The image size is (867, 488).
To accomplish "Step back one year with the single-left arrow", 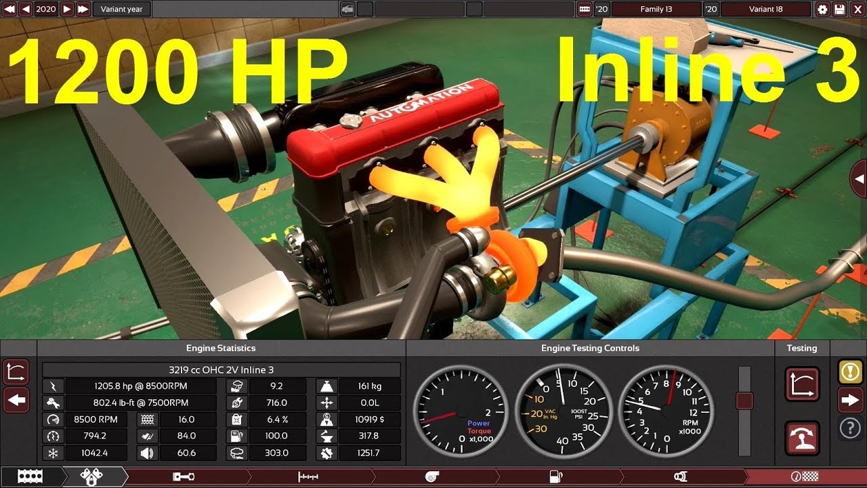I will click(26, 9).
